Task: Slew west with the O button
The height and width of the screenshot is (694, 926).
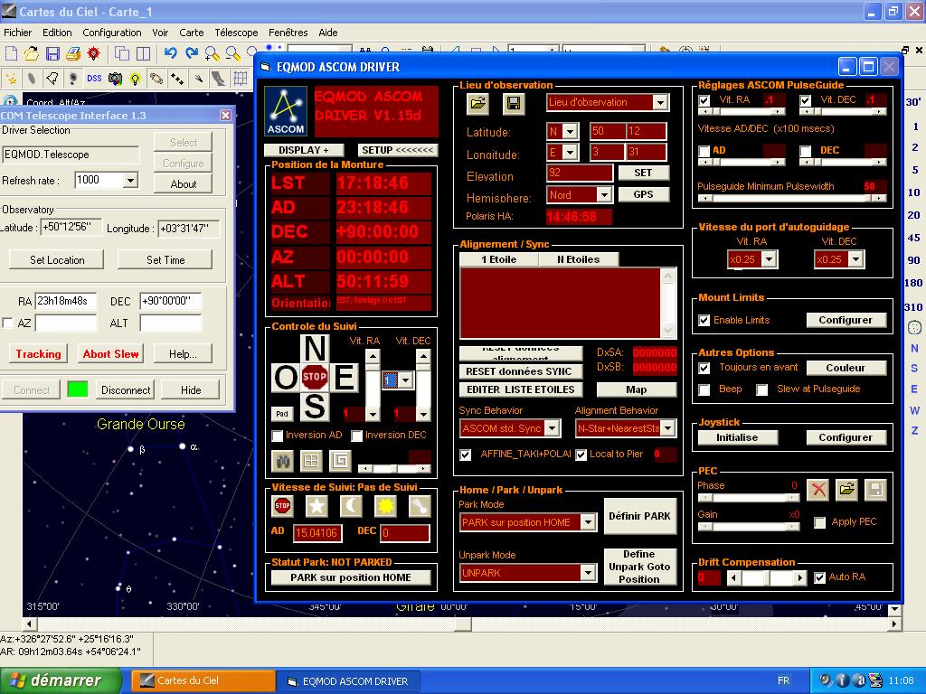Action: (x=286, y=377)
